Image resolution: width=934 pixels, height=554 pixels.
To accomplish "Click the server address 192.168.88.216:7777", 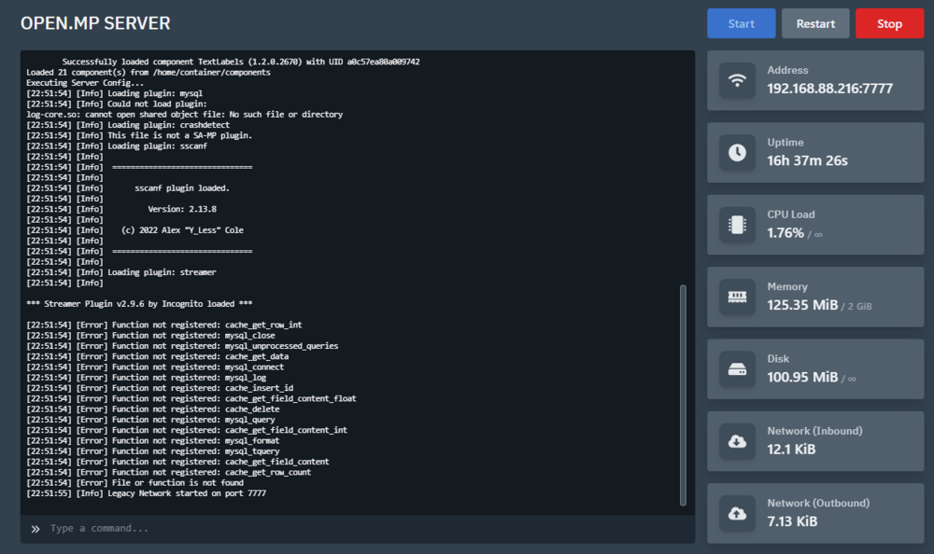I will [829, 89].
